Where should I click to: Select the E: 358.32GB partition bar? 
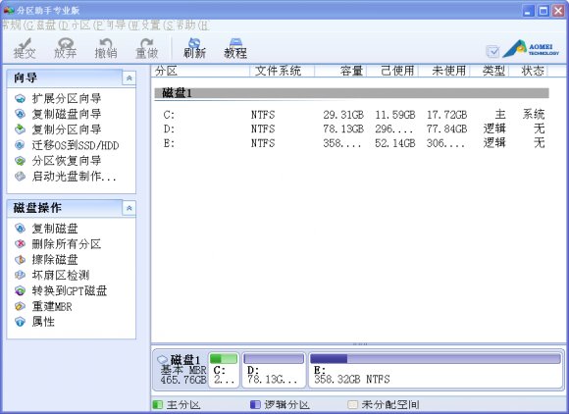point(436,370)
